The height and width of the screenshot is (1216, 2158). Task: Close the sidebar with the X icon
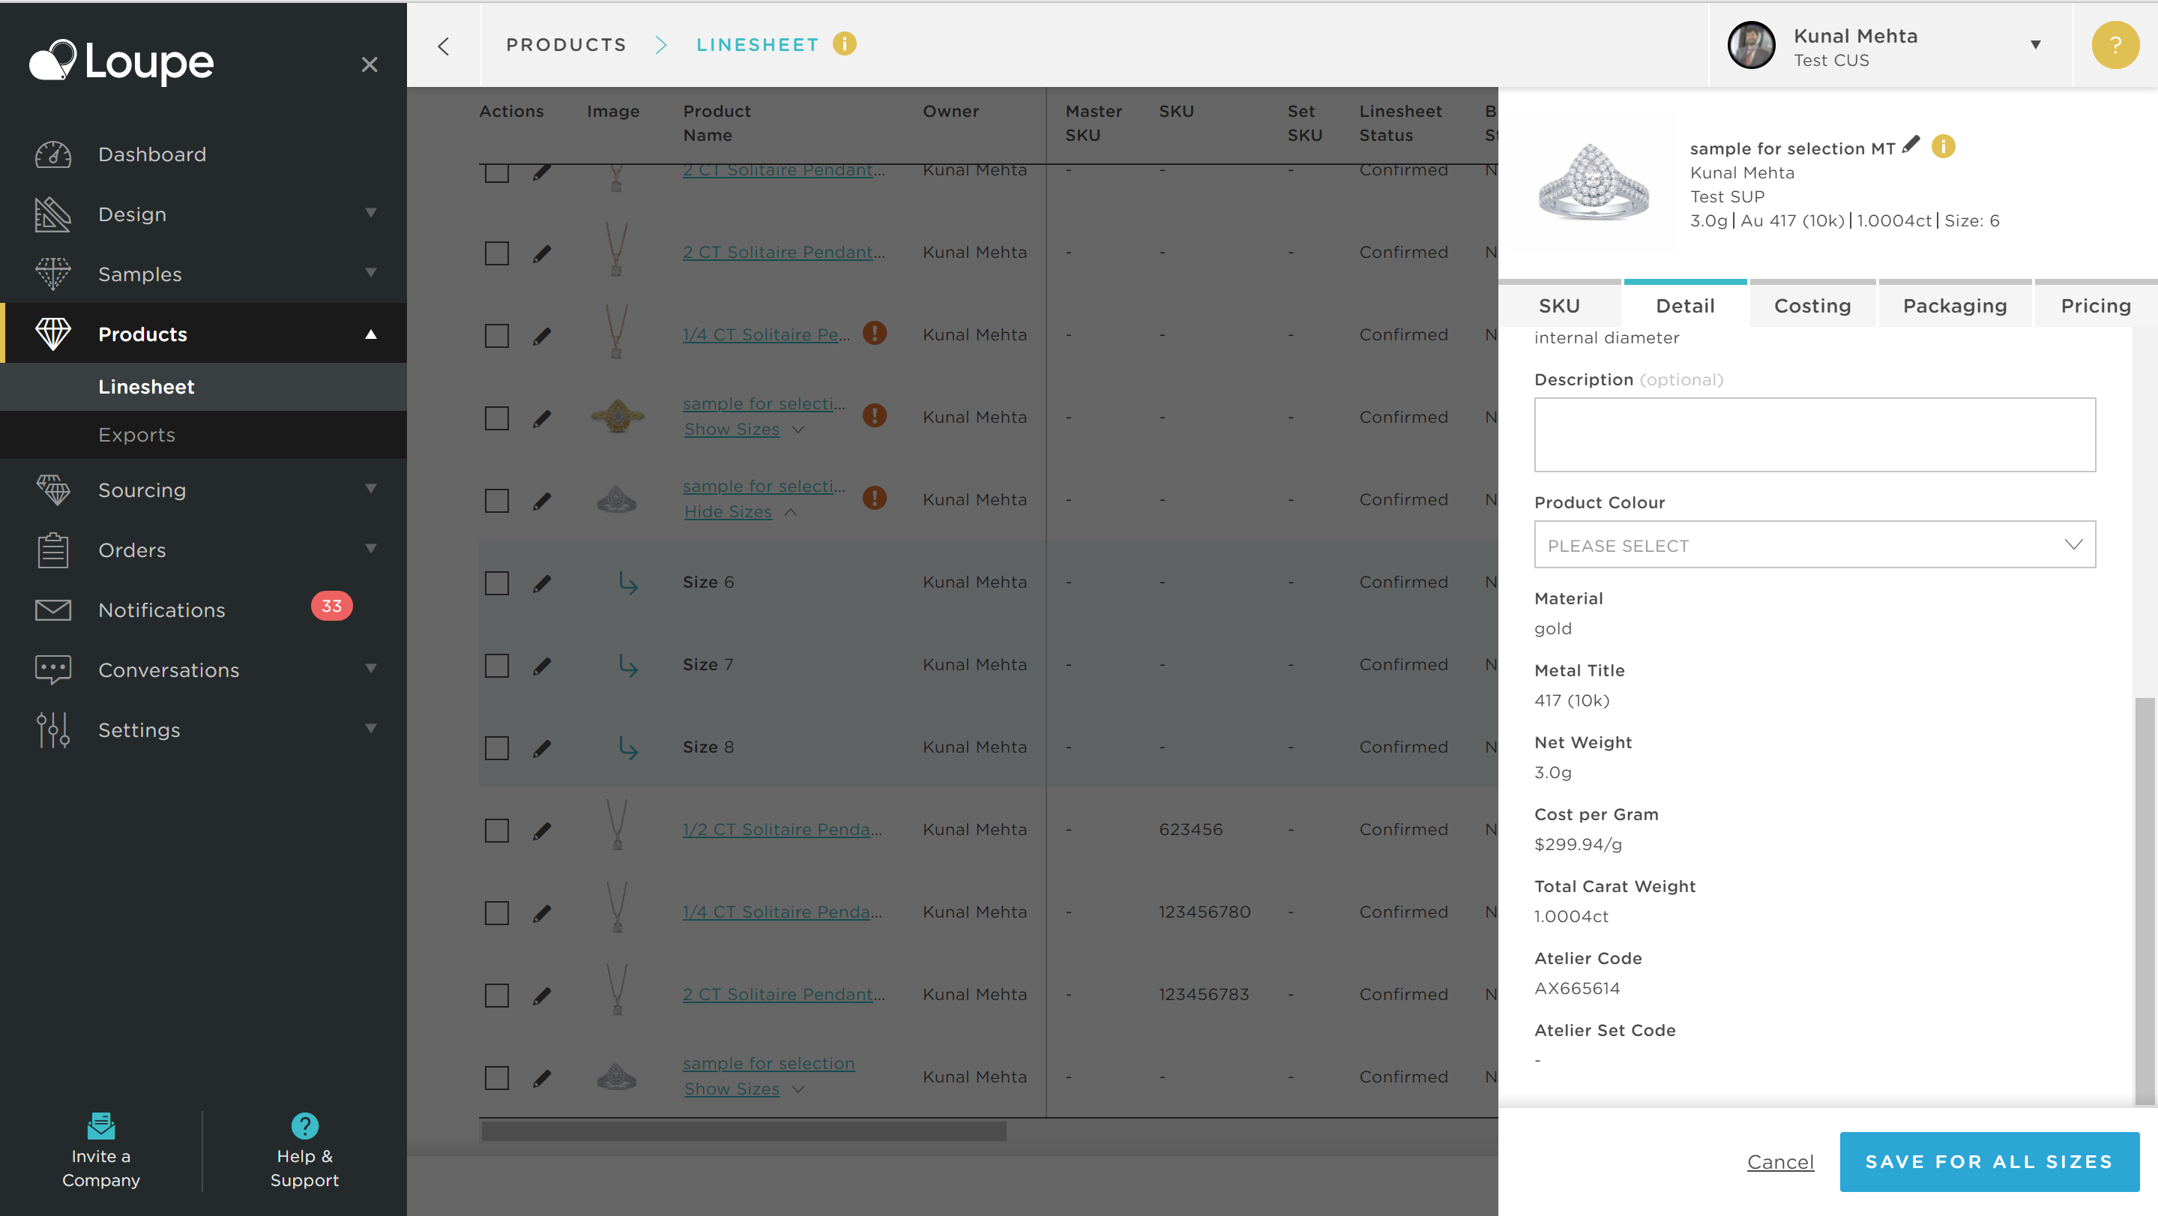tap(370, 64)
